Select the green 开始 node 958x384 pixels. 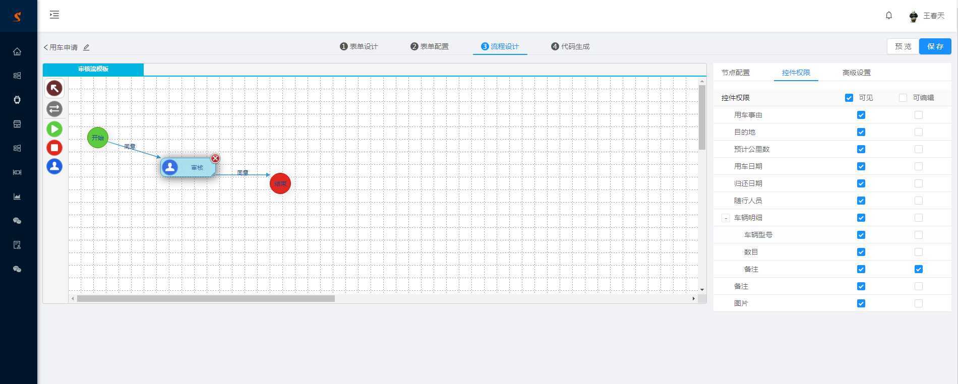click(x=98, y=138)
